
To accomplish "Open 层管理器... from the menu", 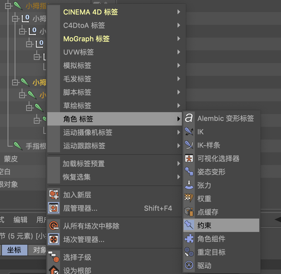I will click(x=114, y=208).
